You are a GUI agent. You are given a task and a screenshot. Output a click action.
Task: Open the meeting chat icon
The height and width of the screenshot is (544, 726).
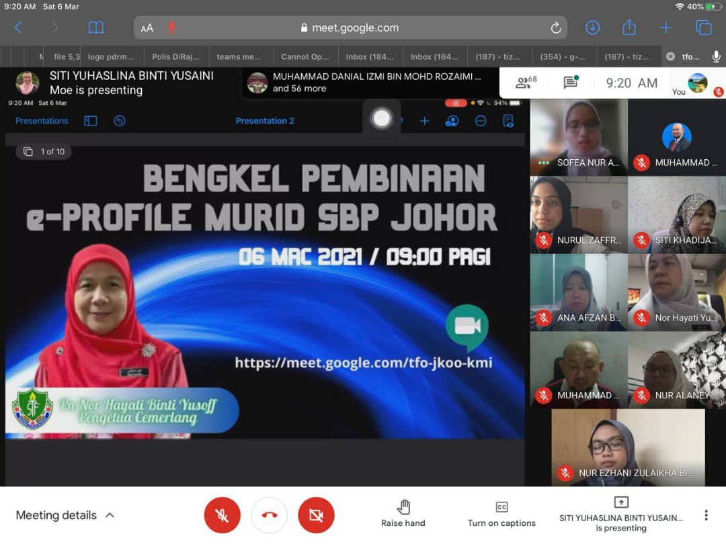point(571,83)
